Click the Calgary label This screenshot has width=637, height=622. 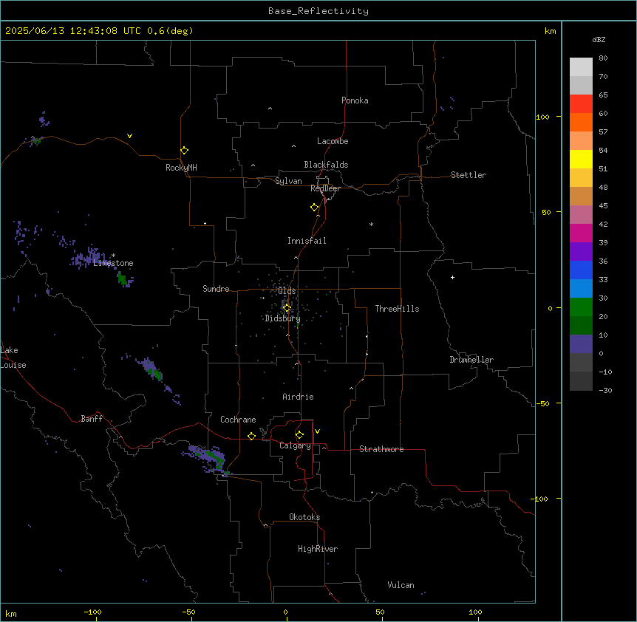pyautogui.click(x=295, y=445)
